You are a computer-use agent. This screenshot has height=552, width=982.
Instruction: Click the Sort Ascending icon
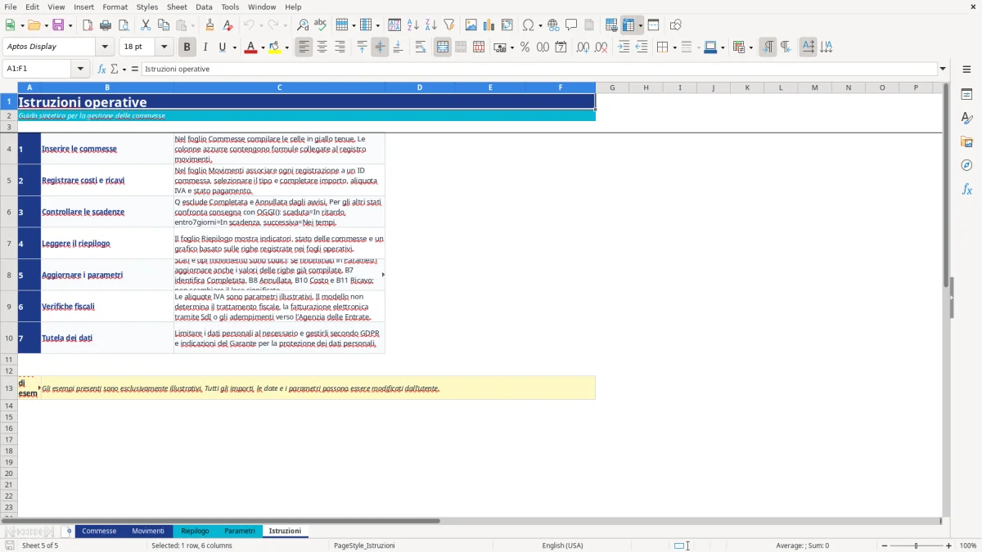pyautogui.click(x=413, y=25)
